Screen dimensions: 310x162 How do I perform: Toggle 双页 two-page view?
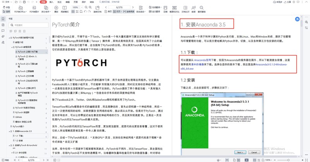pyautogui.click(x=117, y=12)
